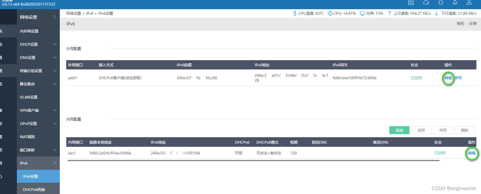This screenshot has height=194, width=481.
Task: Expand the DHCP设置 submenu
Action: (x=55, y=44)
